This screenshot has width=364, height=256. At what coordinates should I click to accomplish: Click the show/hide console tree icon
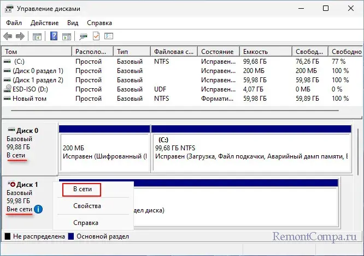tap(37, 36)
